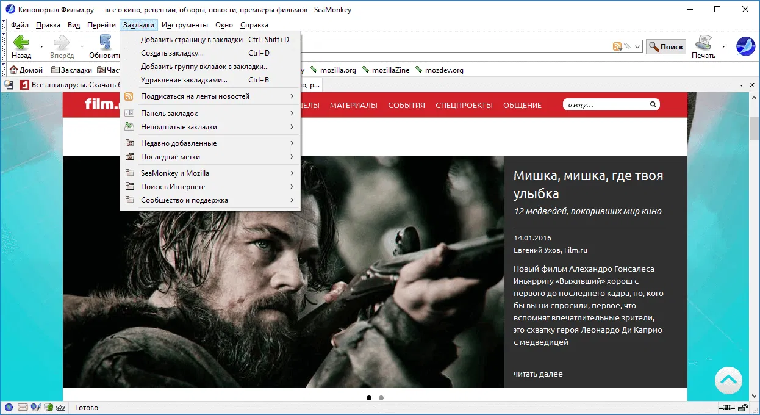Open the Окно menu
The image size is (760, 415).
click(224, 25)
